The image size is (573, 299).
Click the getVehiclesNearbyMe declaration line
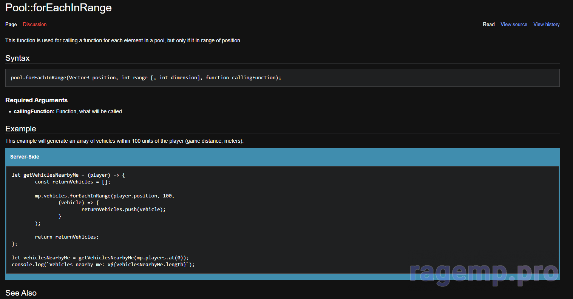pos(68,175)
